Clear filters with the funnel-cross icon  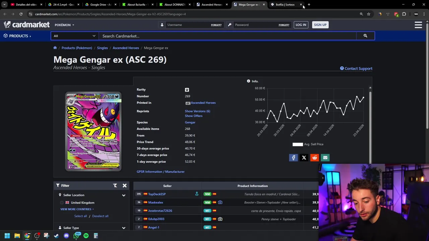pyautogui.click(x=115, y=185)
